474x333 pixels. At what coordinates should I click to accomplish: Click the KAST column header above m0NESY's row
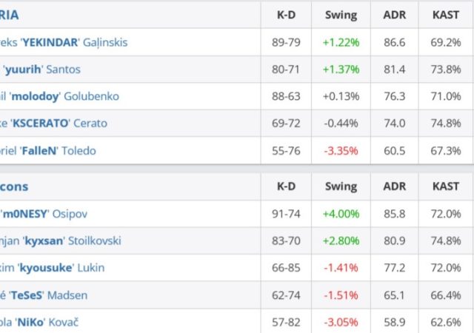445,187
